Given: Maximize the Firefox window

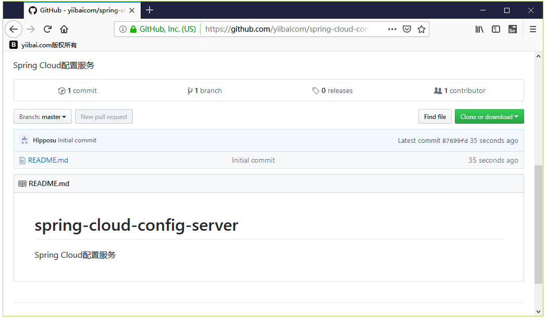Looking at the screenshot, I should [x=506, y=10].
